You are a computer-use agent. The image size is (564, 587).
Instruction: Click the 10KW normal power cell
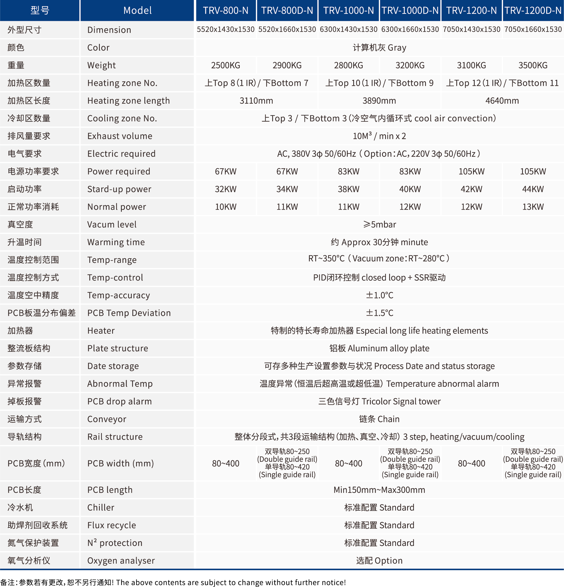[226, 207]
